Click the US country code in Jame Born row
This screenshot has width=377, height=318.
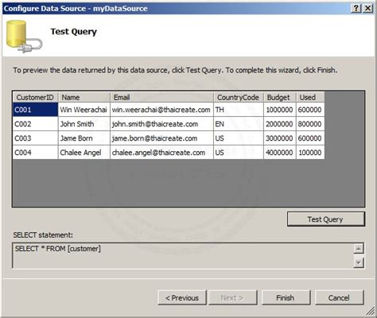239,138
